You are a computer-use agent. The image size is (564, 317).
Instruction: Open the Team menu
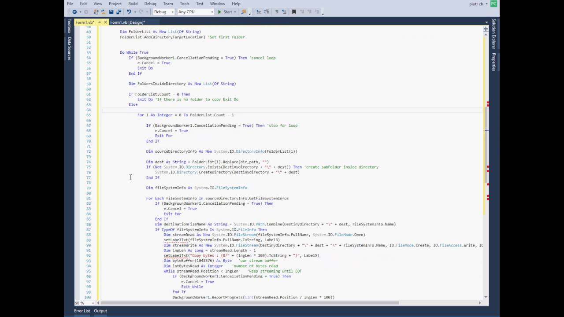168,4
